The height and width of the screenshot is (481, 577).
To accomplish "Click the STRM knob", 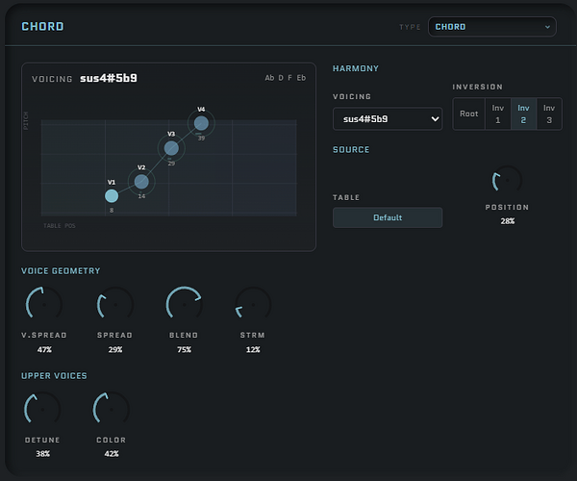I will coord(253,304).
